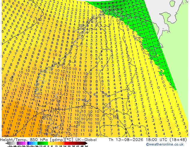
Task: Click the 54 label on the legend
Action: point(86,146)
